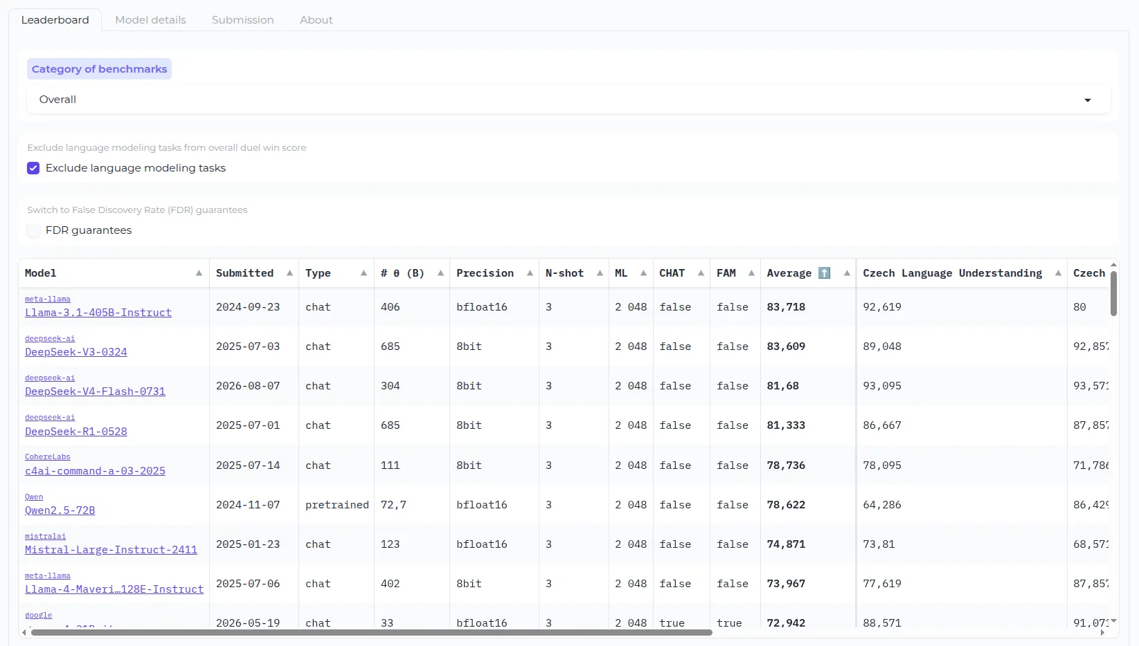Click the Average value 78,736

[786, 465]
